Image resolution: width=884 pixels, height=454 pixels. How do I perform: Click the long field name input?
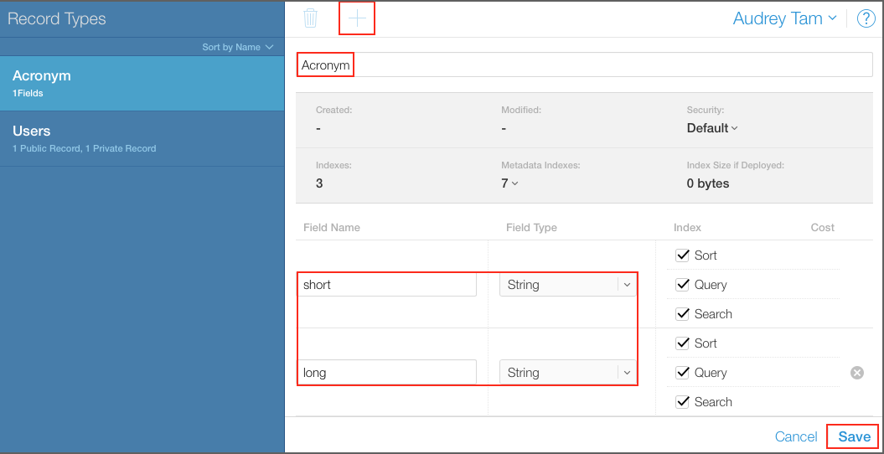387,372
